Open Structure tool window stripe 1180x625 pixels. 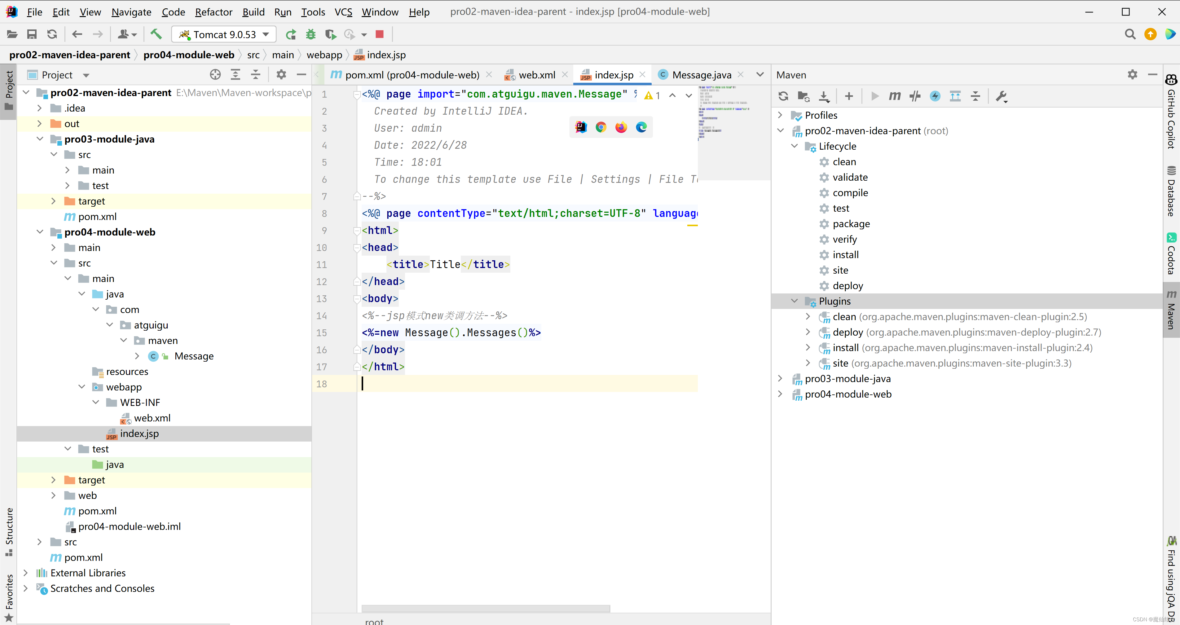click(9, 531)
